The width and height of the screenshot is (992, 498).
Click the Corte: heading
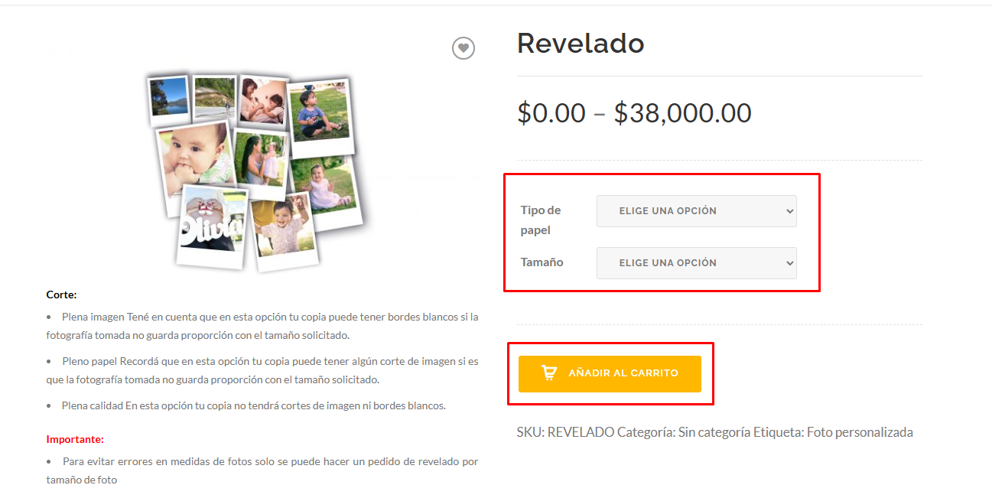(62, 295)
